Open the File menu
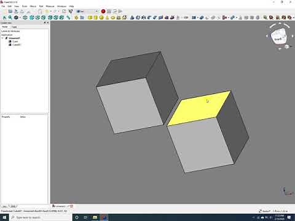The width and height of the screenshot is (295, 221). tap(3, 6)
